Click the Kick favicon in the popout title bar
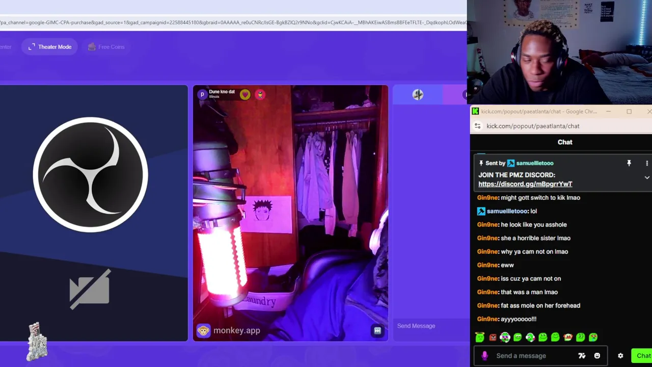The image size is (652, 367). click(475, 111)
